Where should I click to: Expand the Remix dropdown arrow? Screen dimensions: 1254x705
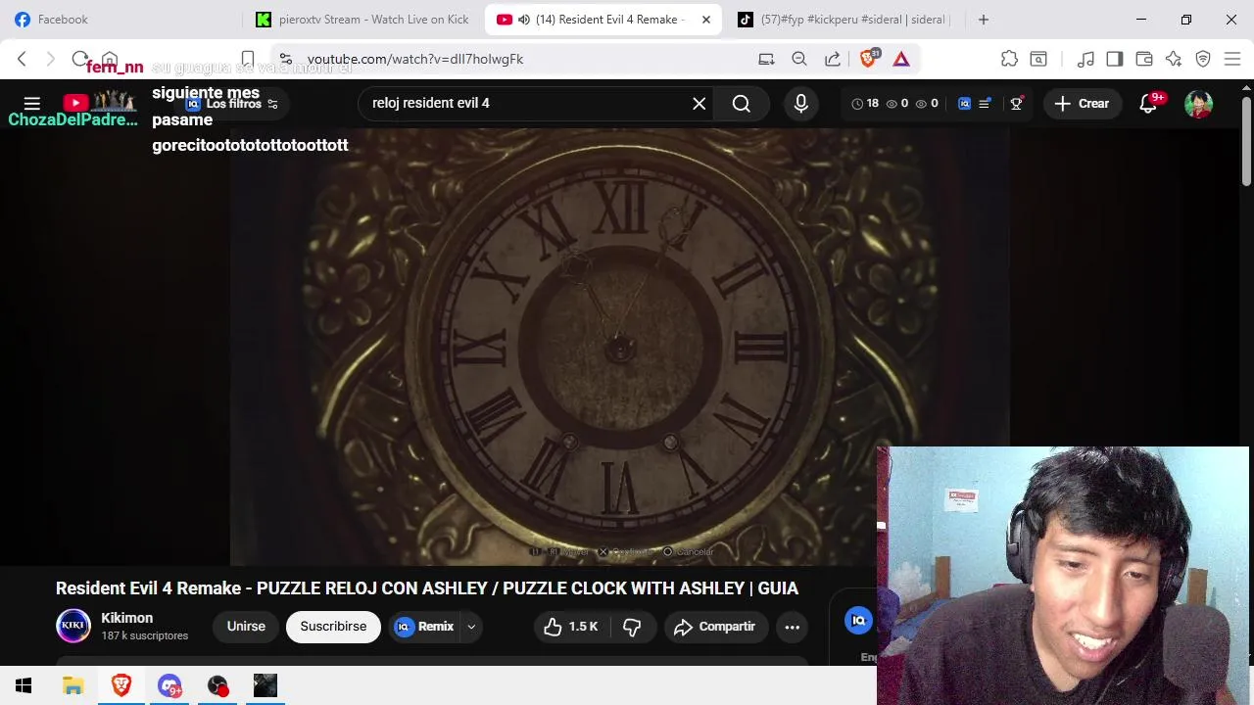pos(471,627)
